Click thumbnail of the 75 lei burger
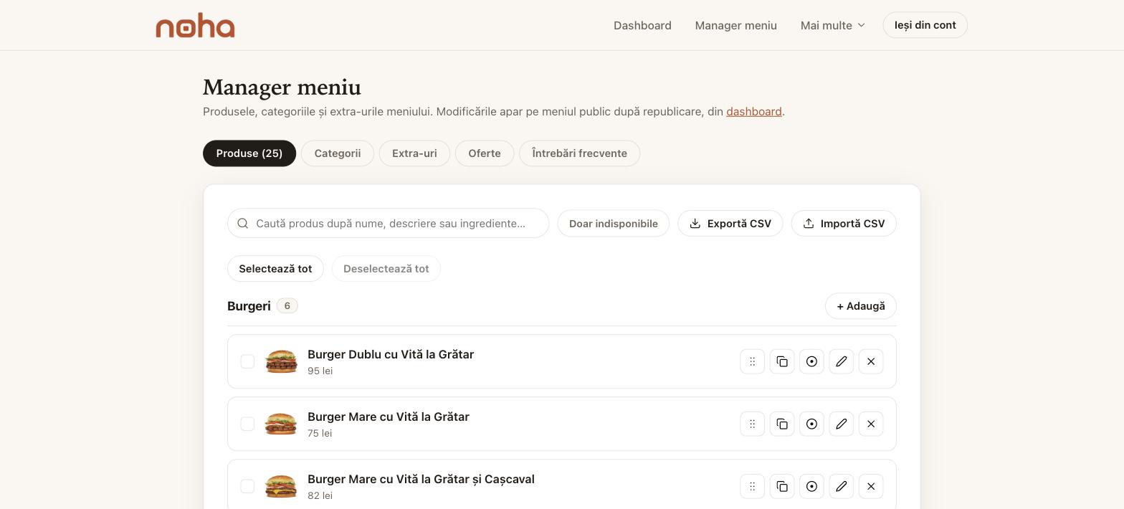 pos(281,424)
